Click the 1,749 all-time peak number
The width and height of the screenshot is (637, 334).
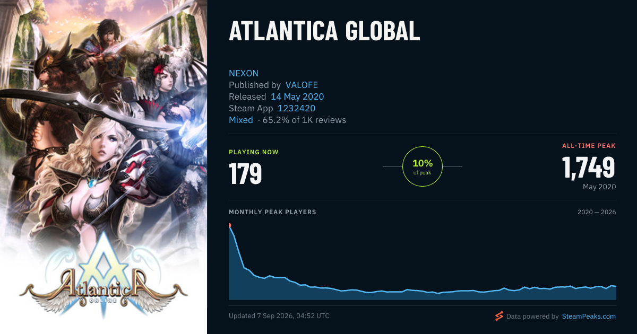[589, 167]
